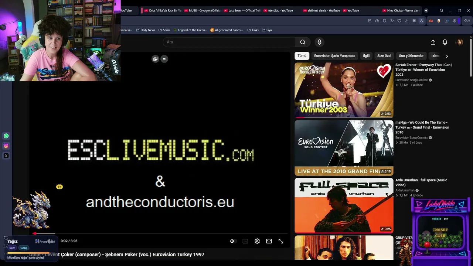Image resolution: width=473 pixels, height=266 pixels.
Task: Click the heart bookmark icon in the toolbar
Action: click(x=399, y=21)
